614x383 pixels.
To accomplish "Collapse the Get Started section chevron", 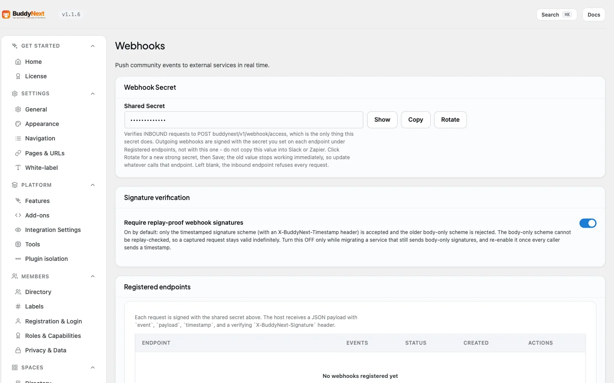I will pyautogui.click(x=93, y=46).
